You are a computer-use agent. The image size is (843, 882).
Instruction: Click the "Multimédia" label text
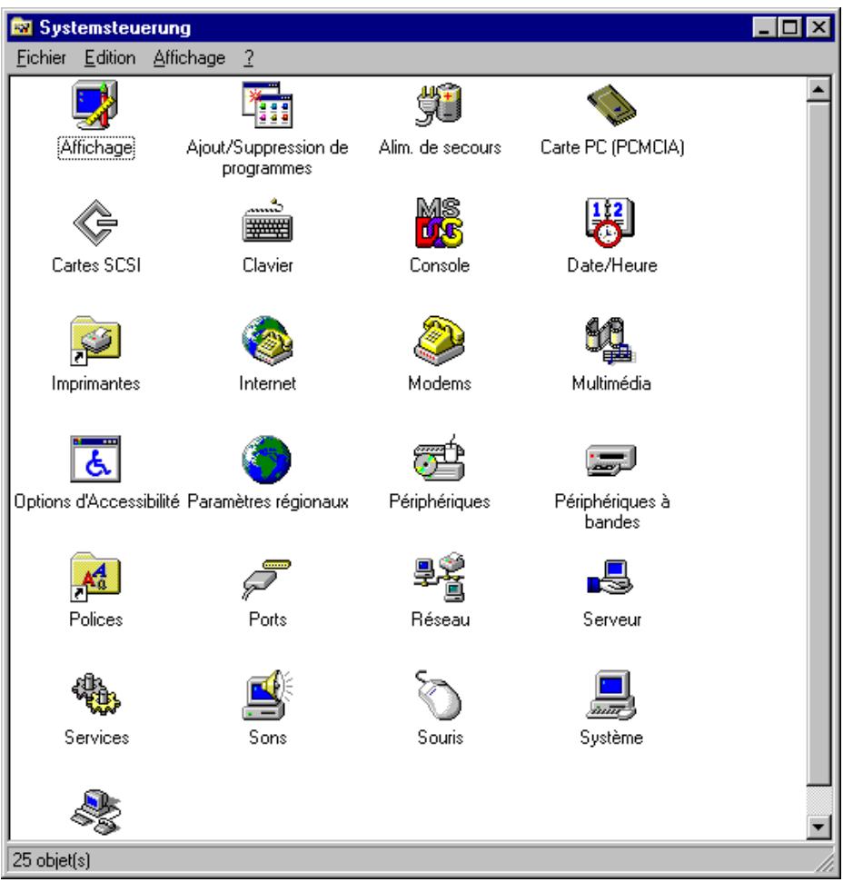[x=611, y=383]
